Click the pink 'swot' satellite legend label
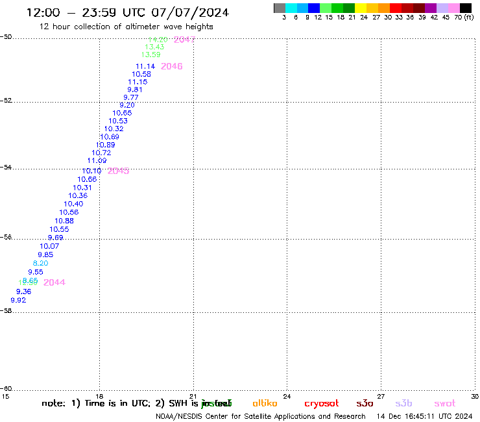 (445, 403)
